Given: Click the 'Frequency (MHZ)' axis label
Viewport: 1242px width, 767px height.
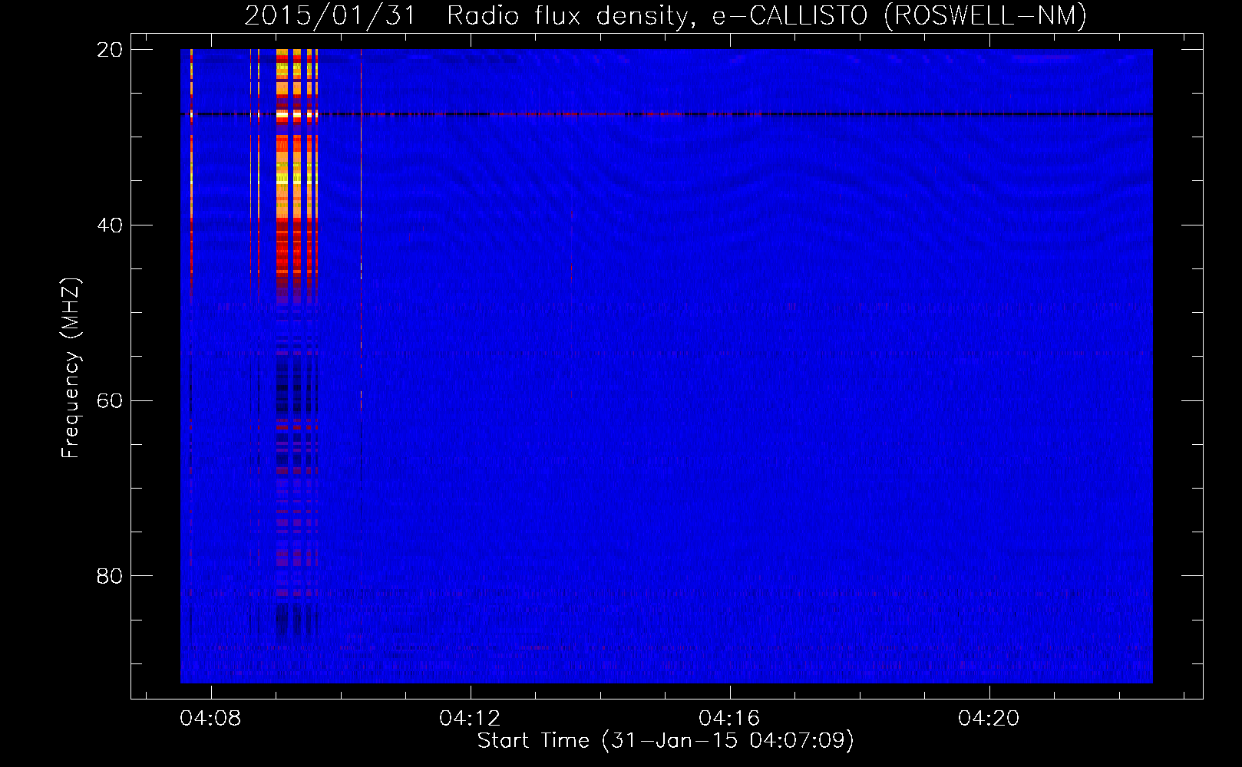Looking at the screenshot, I should coord(71,368).
